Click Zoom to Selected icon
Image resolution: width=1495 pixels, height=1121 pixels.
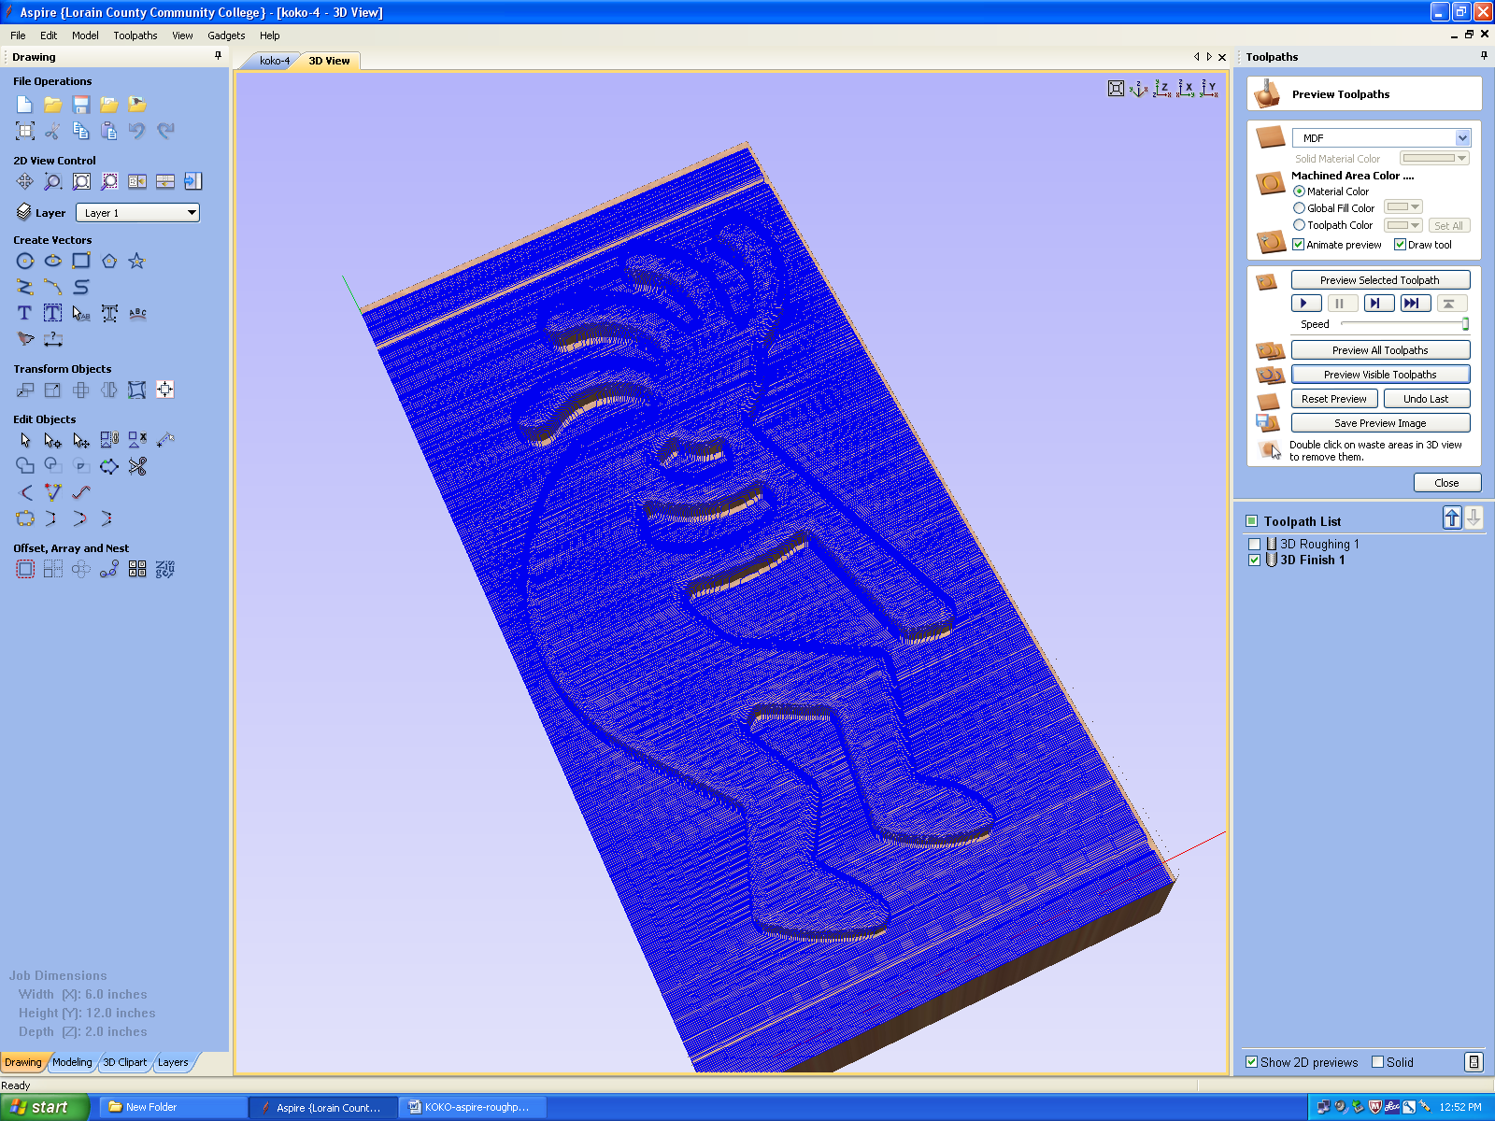[109, 181]
